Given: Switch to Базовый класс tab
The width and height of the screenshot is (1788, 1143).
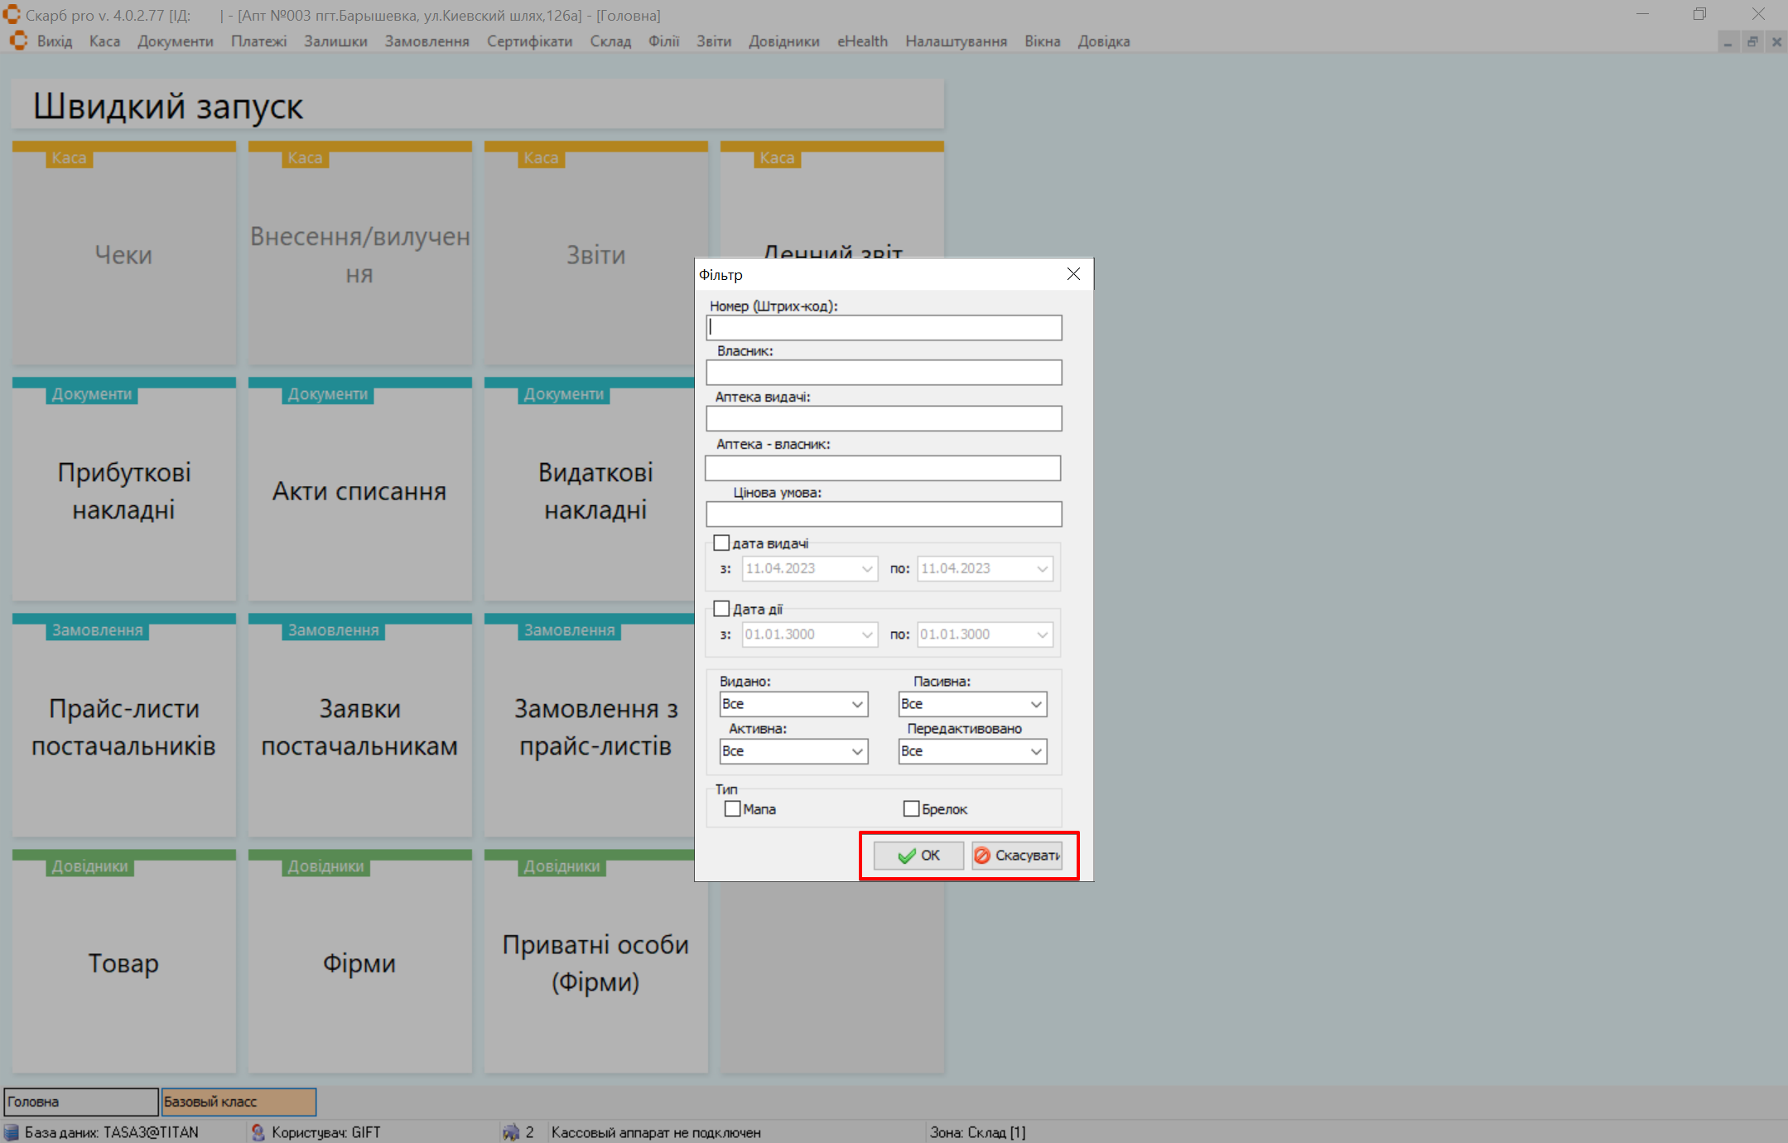Looking at the screenshot, I should (x=239, y=1102).
